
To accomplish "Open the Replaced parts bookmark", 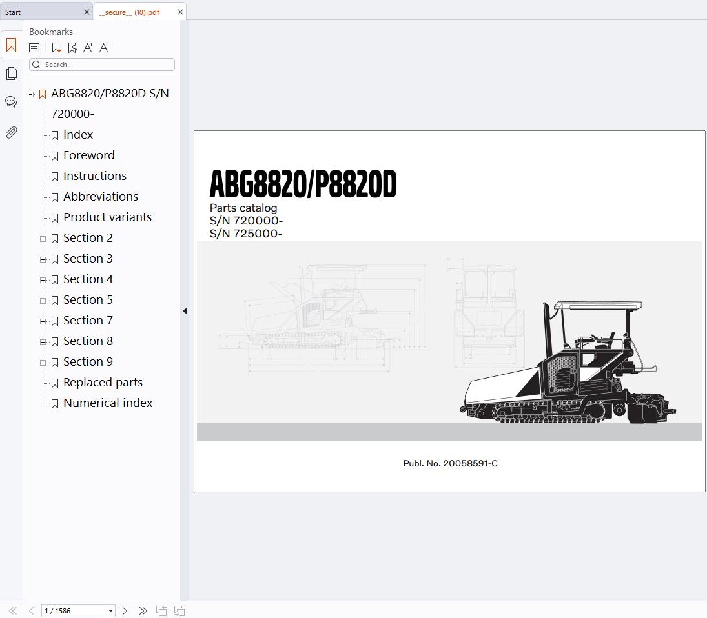I will [x=103, y=383].
